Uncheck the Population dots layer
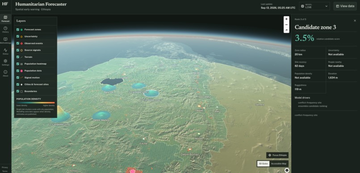The width and height of the screenshot is (360, 173). [18, 71]
